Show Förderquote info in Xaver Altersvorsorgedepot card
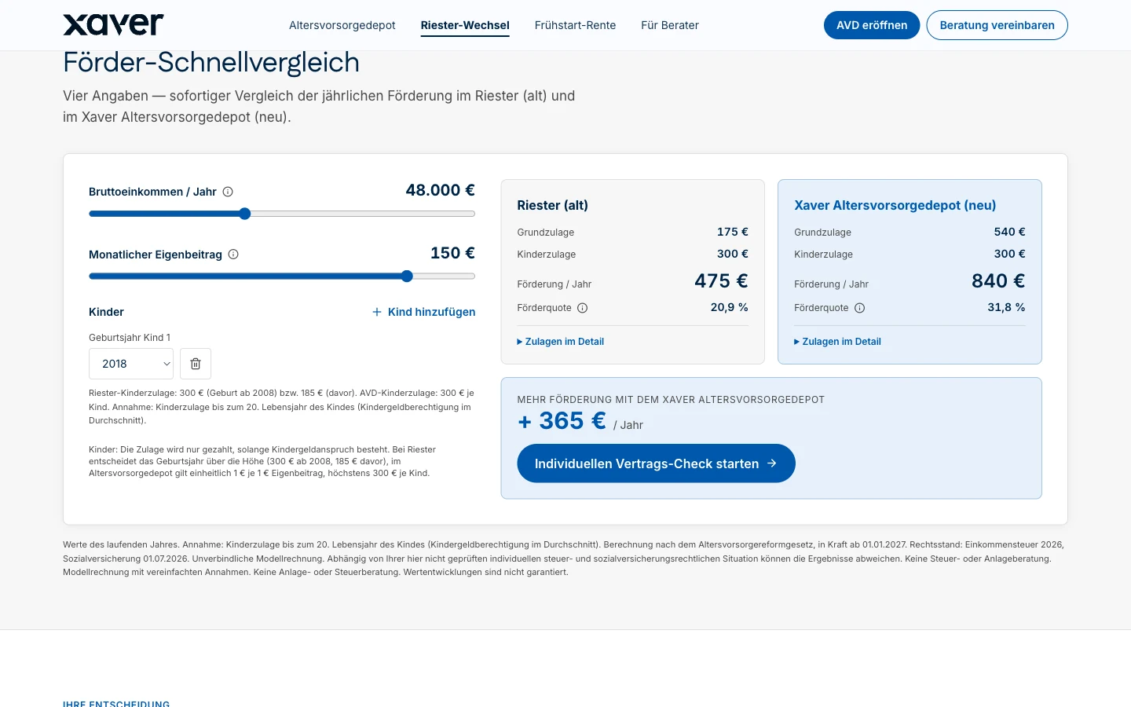The height and width of the screenshot is (707, 1131). pyautogui.click(x=860, y=308)
